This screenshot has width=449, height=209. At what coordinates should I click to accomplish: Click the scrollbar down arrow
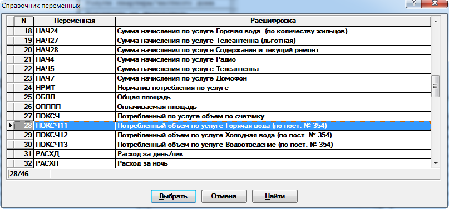[436, 163]
